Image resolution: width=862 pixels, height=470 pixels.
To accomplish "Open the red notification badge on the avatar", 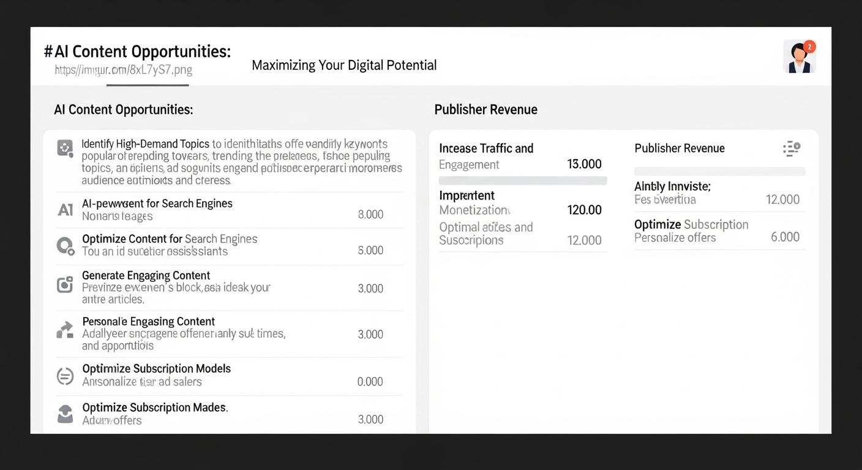I will click(809, 46).
